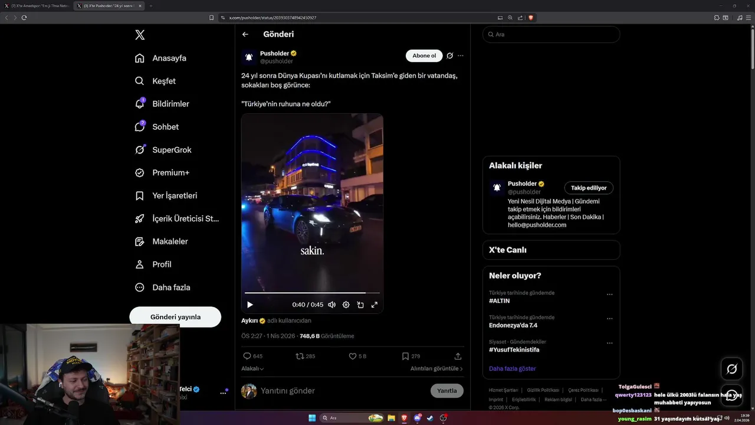Open the floating Grok button
Image resolution: width=755 pixels, height=425 pixels.
click(732, 369)
